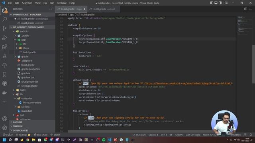Split the editor to the right
Image resolution: width=255 pixels, height=143 pixels.
tap(245, 9)
